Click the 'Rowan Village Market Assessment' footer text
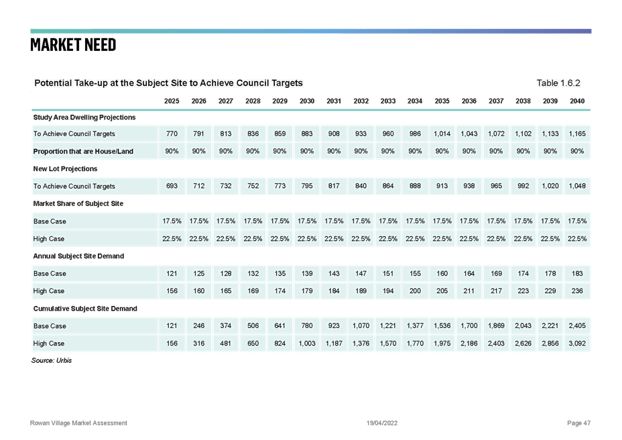 tap(78, 423)
